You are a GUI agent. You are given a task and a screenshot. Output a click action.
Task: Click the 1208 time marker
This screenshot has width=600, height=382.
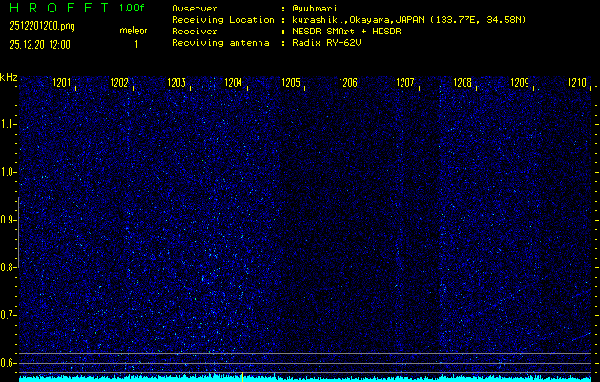pyautogui.click(x=463, y=83)
